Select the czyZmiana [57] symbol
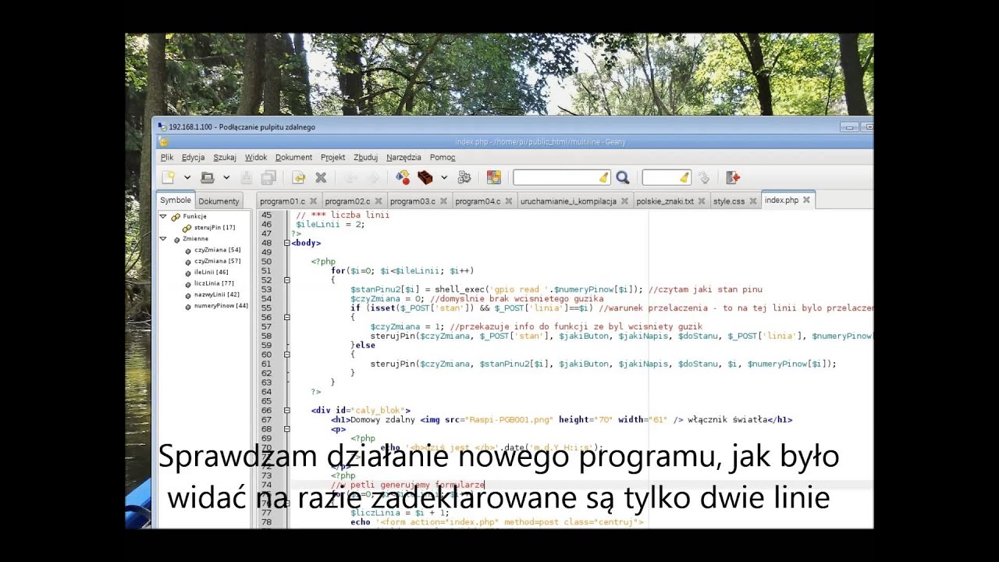This screenshot has height=562, width=999. 217,261
